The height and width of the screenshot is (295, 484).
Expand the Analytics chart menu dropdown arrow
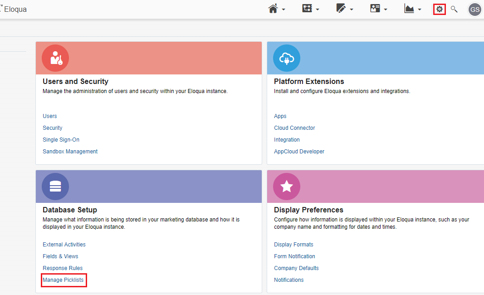coord(419,10)
